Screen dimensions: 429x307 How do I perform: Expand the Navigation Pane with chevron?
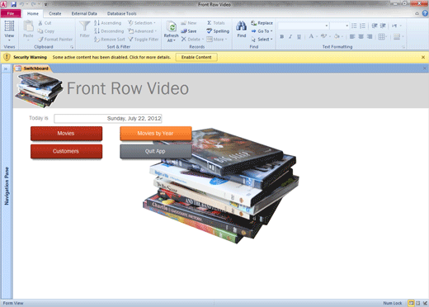pos(6,68)
